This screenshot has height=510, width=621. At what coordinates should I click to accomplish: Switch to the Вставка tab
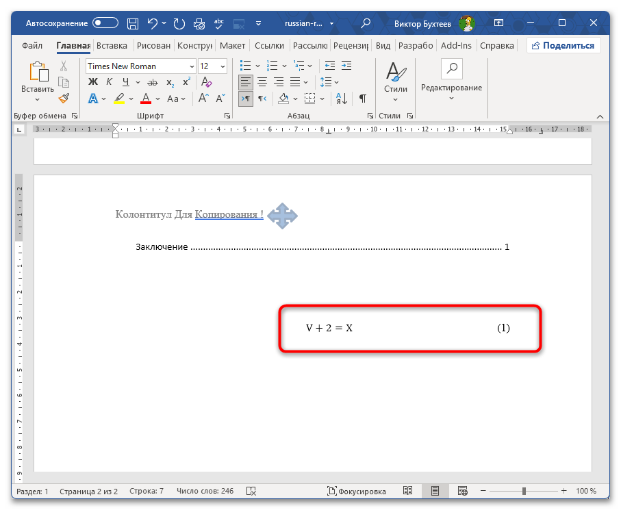(112, 46)
